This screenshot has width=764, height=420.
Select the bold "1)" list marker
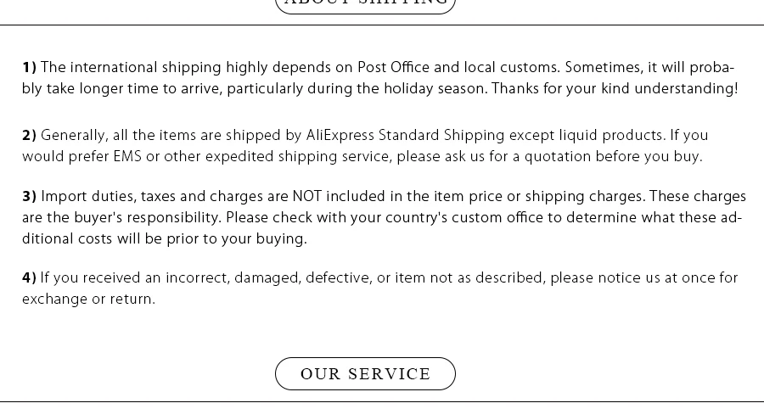(x=29, y=67)
